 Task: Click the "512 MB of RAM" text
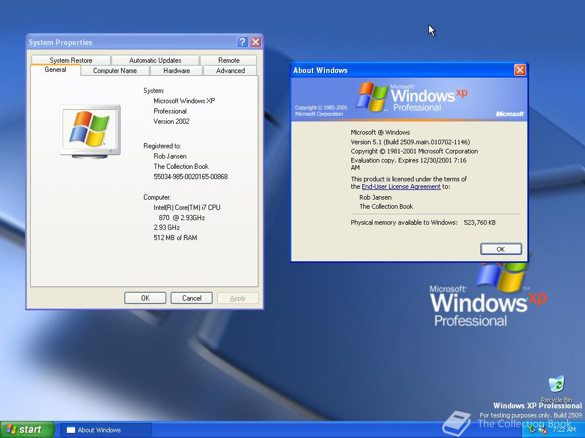tap(175, 238)
